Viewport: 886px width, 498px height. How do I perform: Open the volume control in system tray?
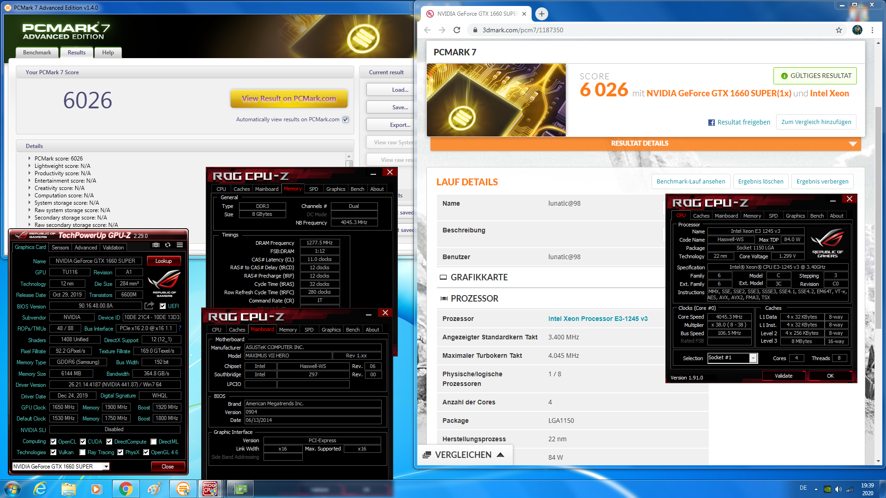[838, 489]
